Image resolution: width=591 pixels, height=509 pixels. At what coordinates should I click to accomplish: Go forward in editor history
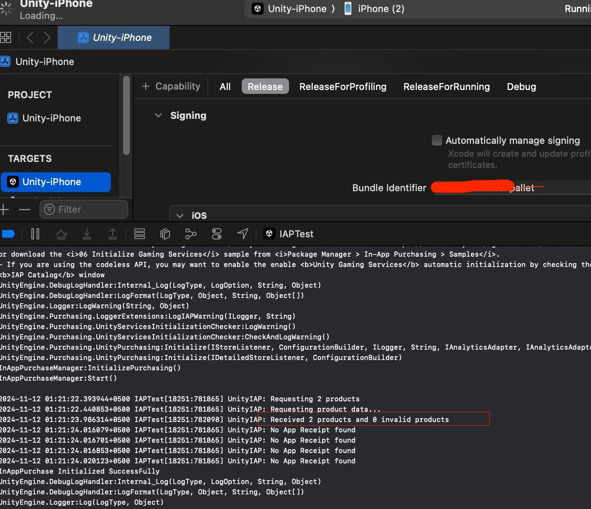[x=47, y=37]
